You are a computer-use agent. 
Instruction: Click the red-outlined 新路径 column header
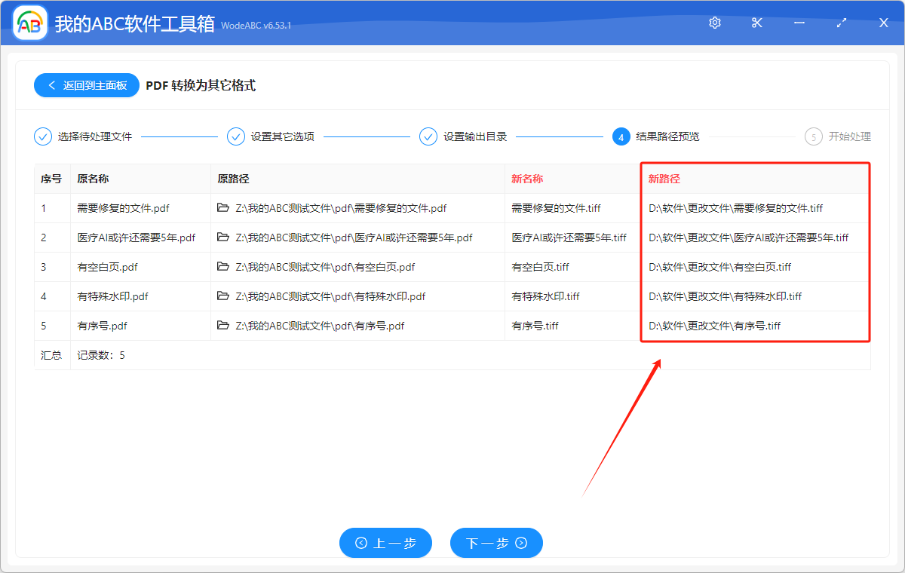[664, 178]
